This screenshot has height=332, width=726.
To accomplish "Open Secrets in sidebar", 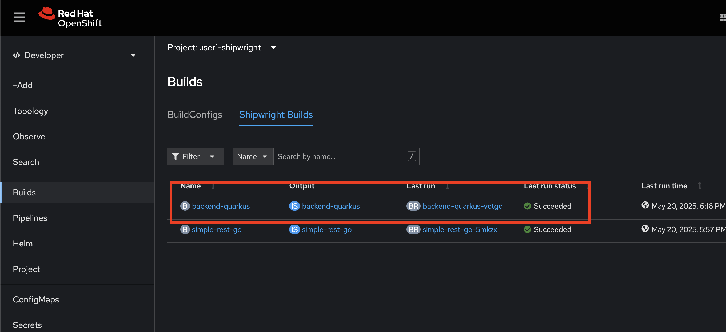I will (27, 325).
